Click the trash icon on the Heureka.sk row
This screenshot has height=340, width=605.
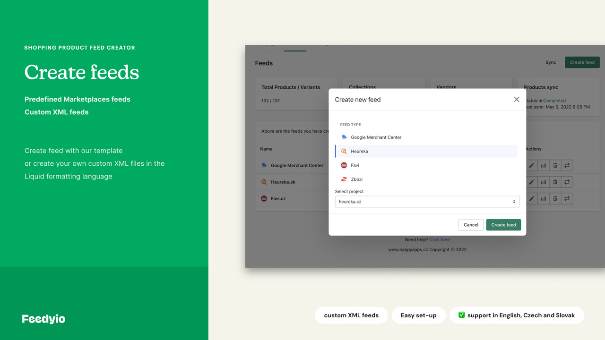pos(555,182)
